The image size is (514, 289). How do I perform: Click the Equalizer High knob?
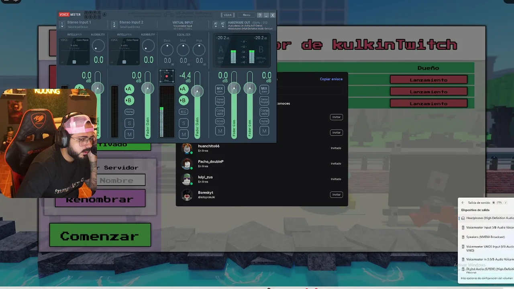coord(199,49)
